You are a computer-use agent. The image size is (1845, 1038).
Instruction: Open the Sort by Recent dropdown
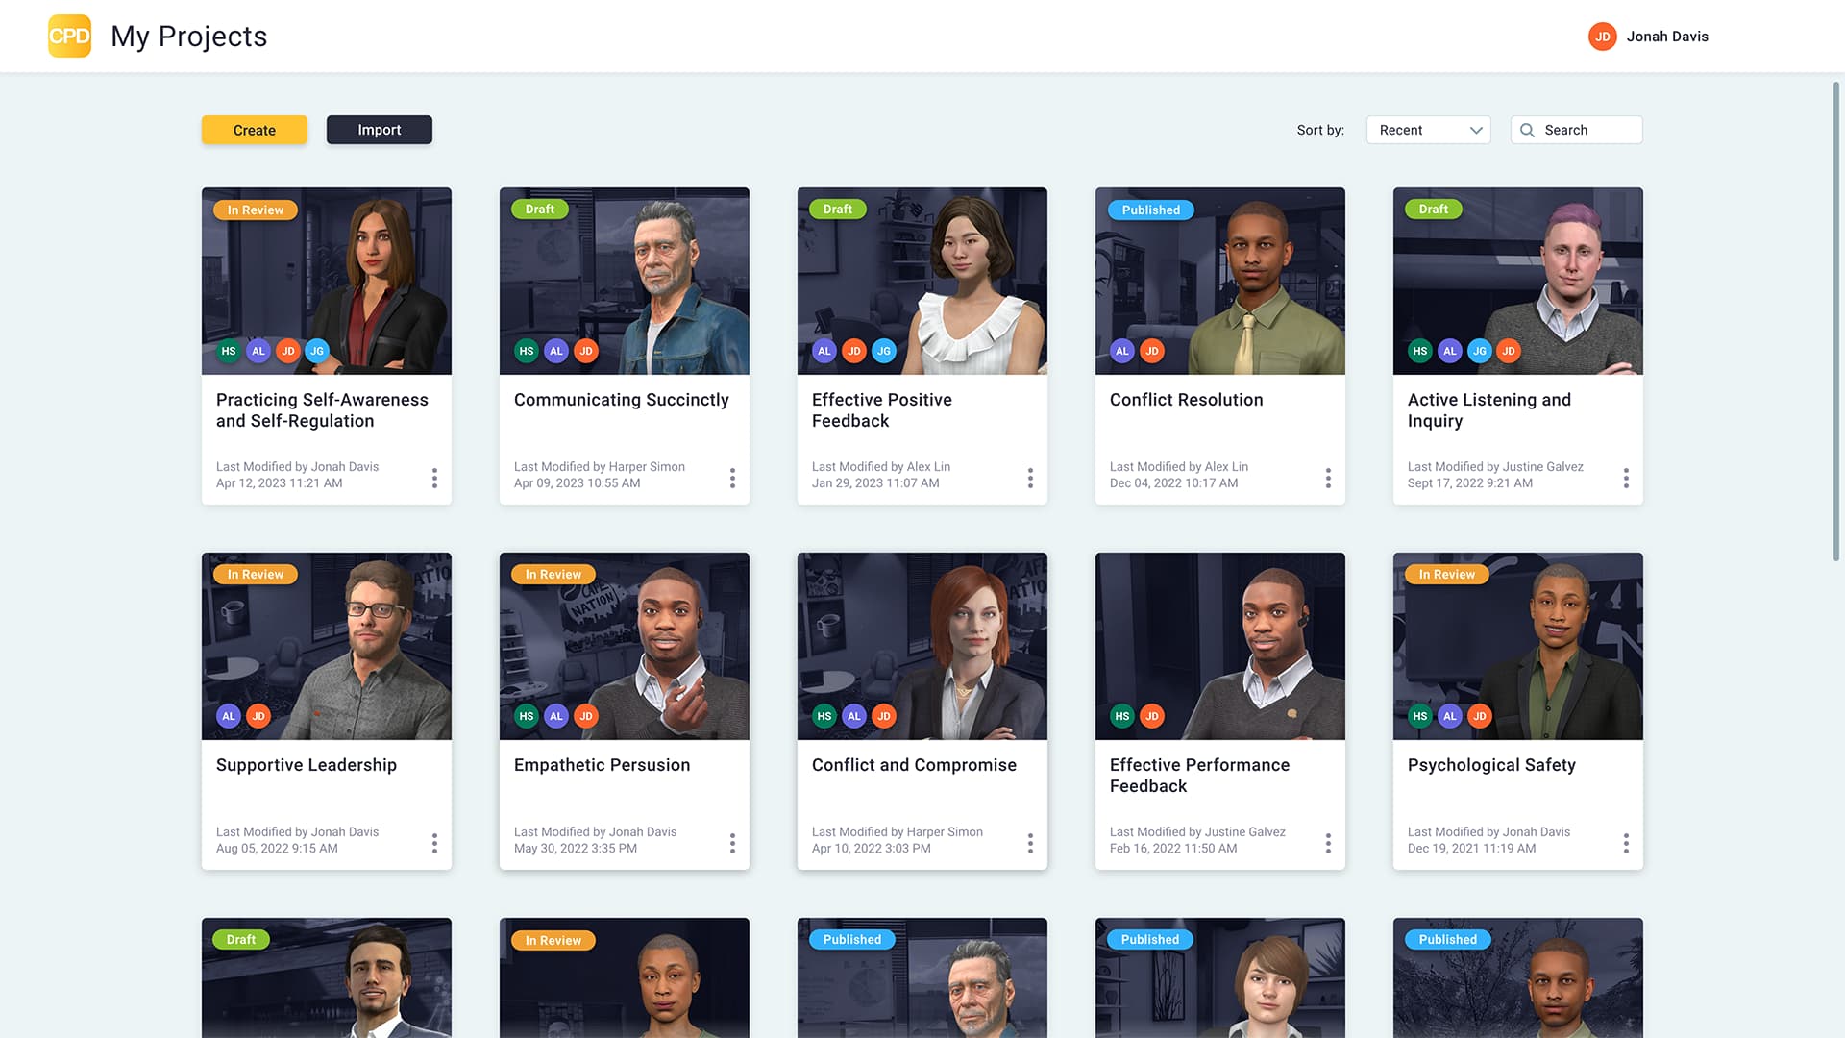coord(1428,130)
